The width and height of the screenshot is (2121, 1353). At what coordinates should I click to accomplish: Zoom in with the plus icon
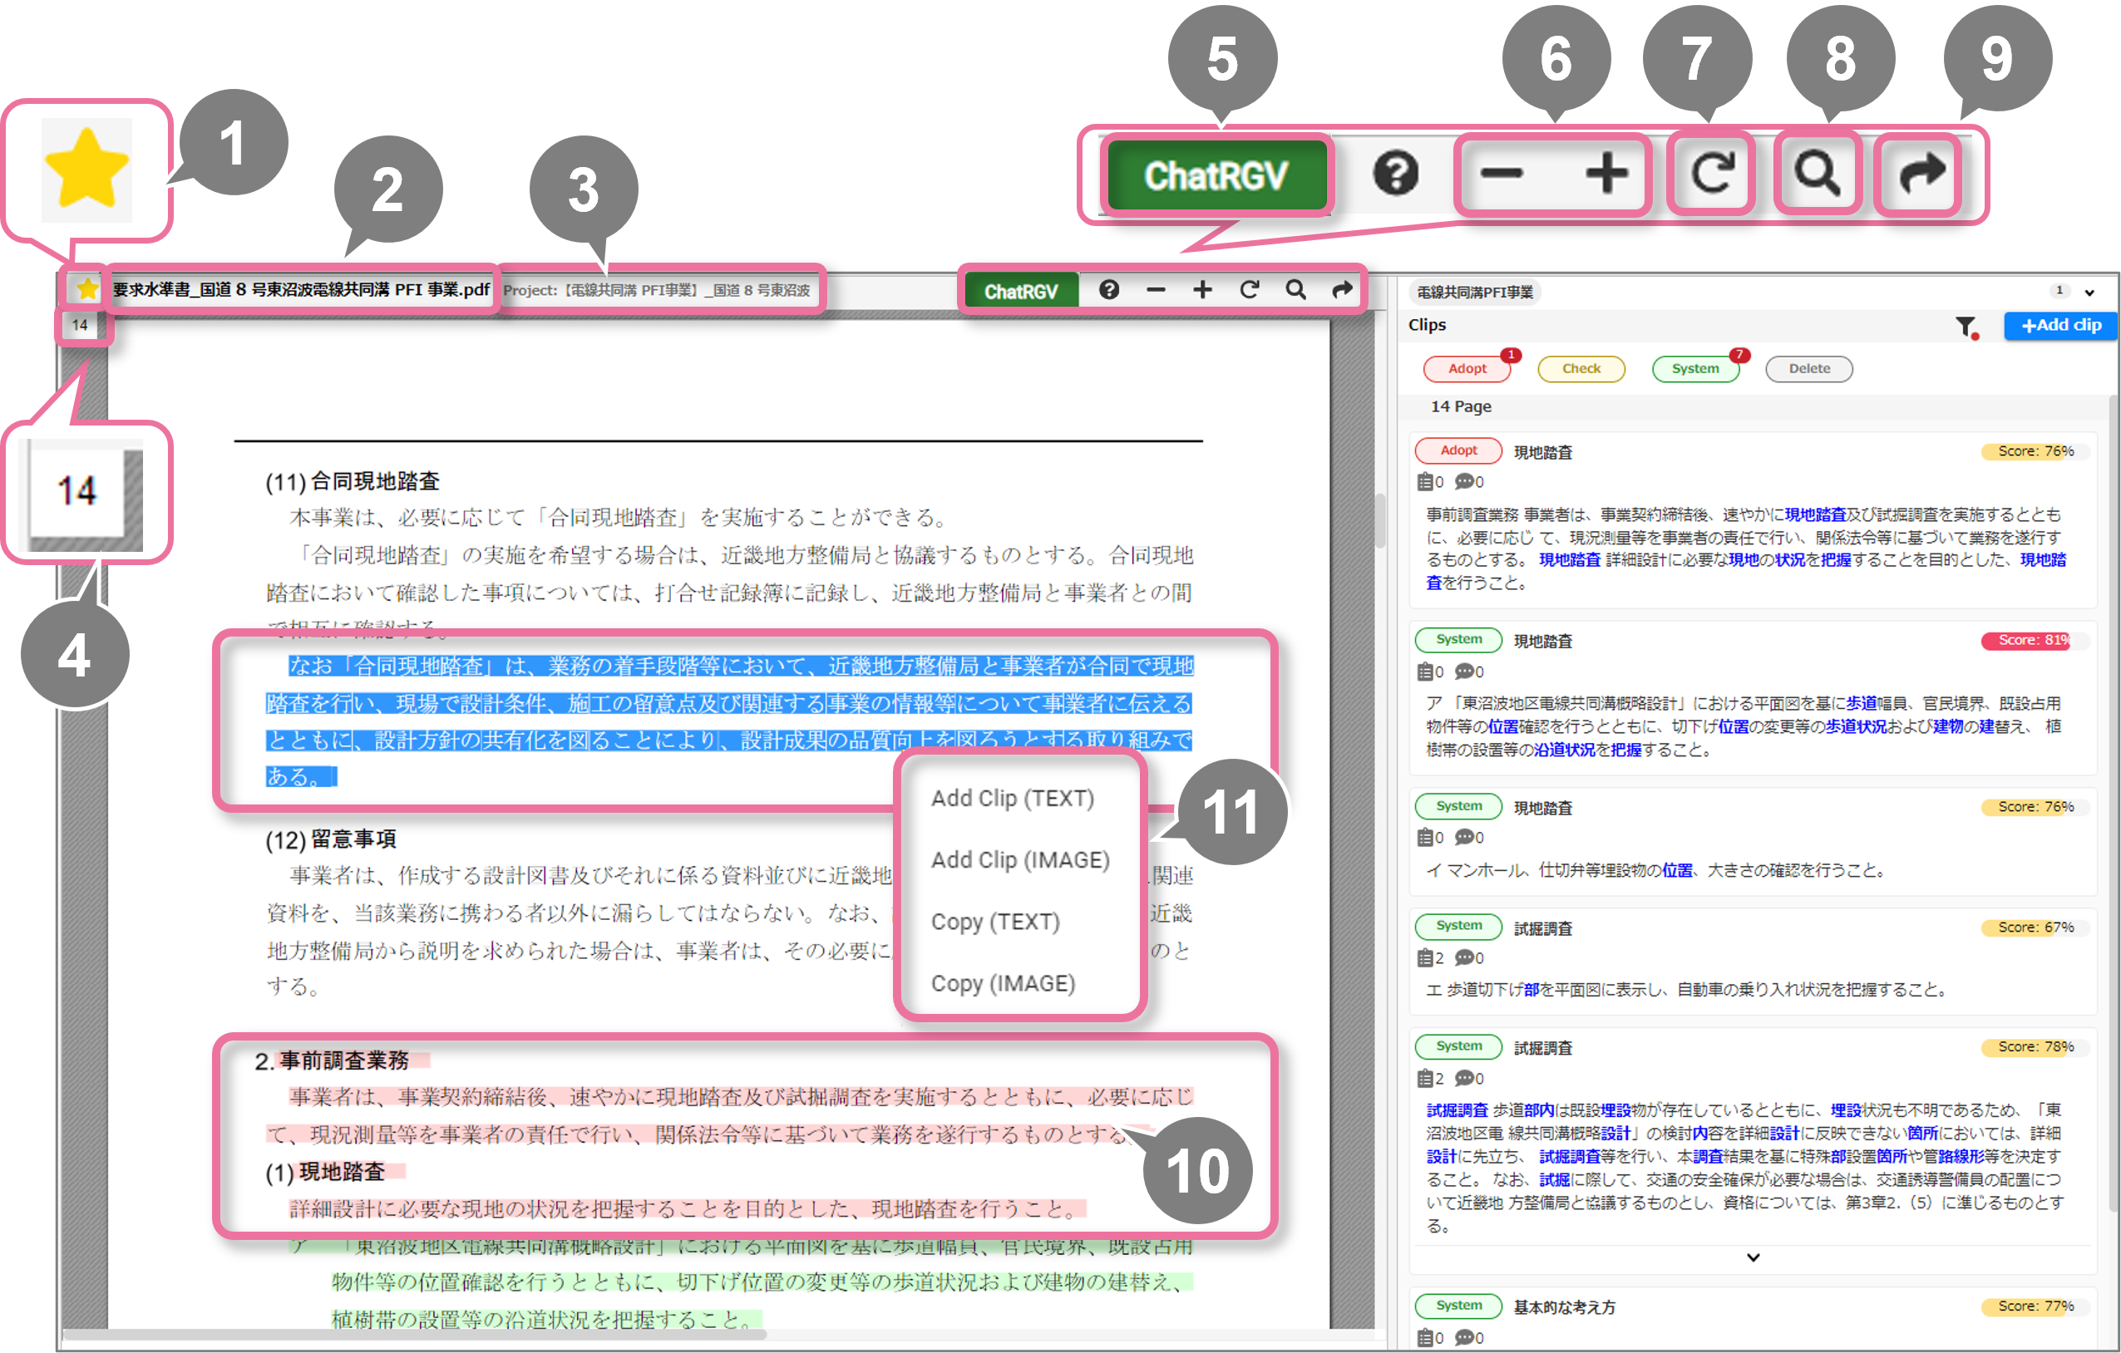[x=1202, y=289]
